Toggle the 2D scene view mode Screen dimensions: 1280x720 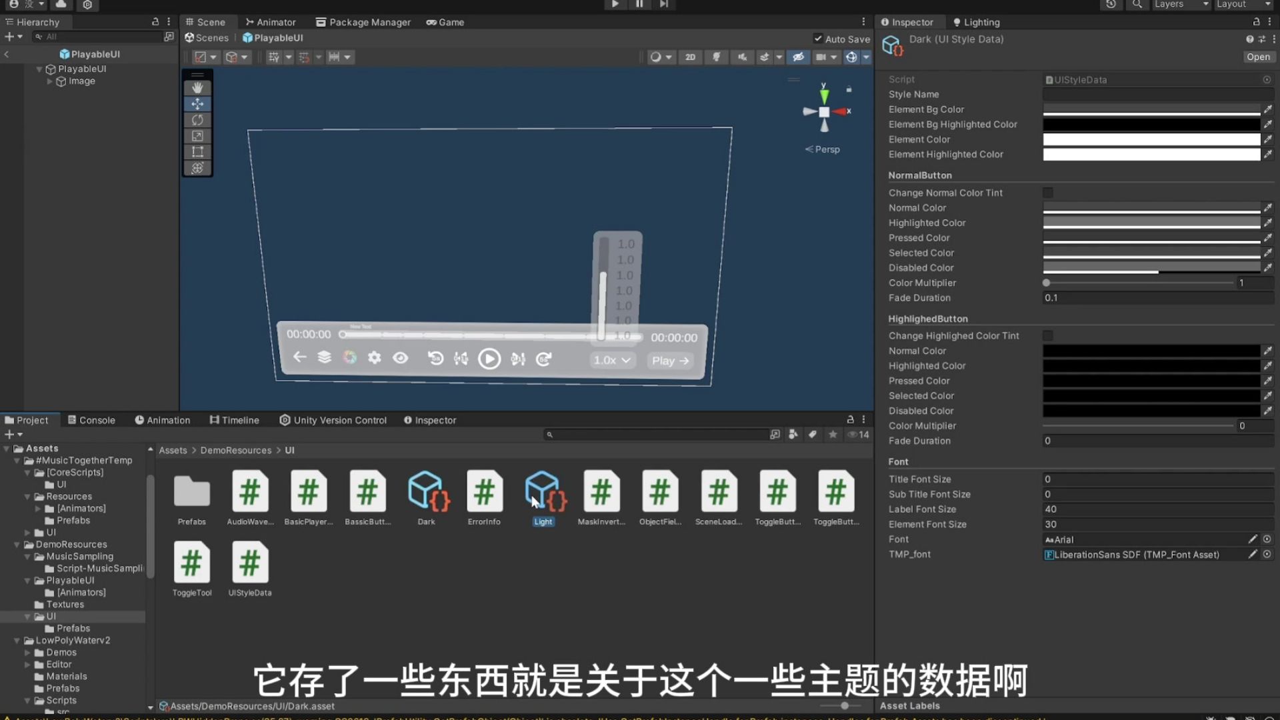click(690, 57)
